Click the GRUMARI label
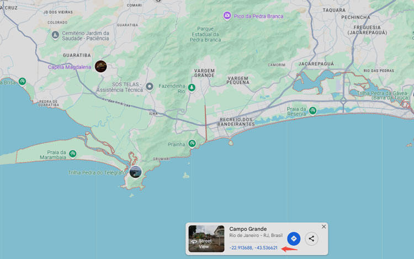414x259 pixels. pos(161,159)
